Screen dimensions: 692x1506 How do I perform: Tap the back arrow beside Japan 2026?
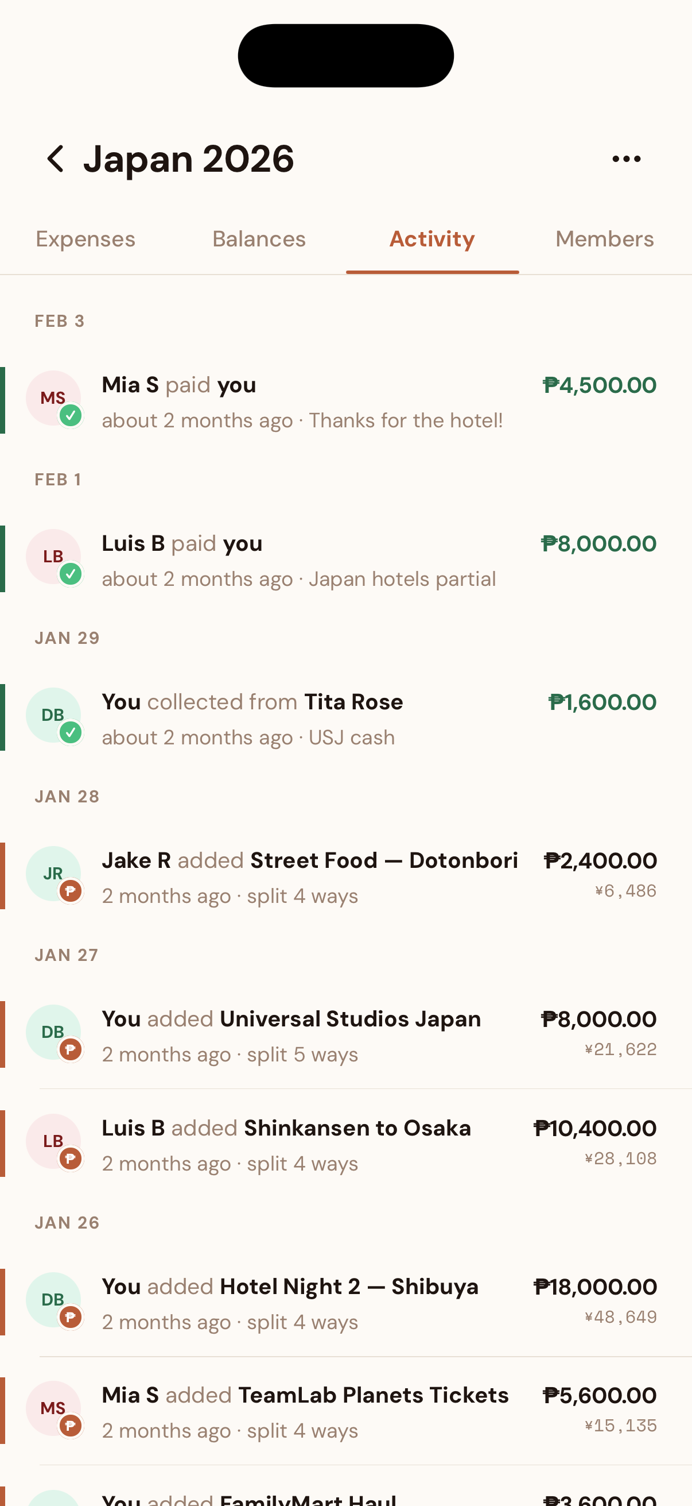pyautogui.click(x=56, y=159)
